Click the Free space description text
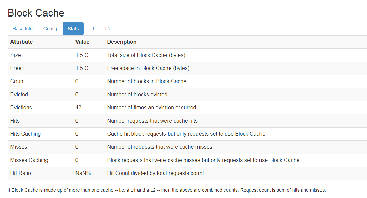The height and width of the screenshot is (198, 367). (148, 68)
